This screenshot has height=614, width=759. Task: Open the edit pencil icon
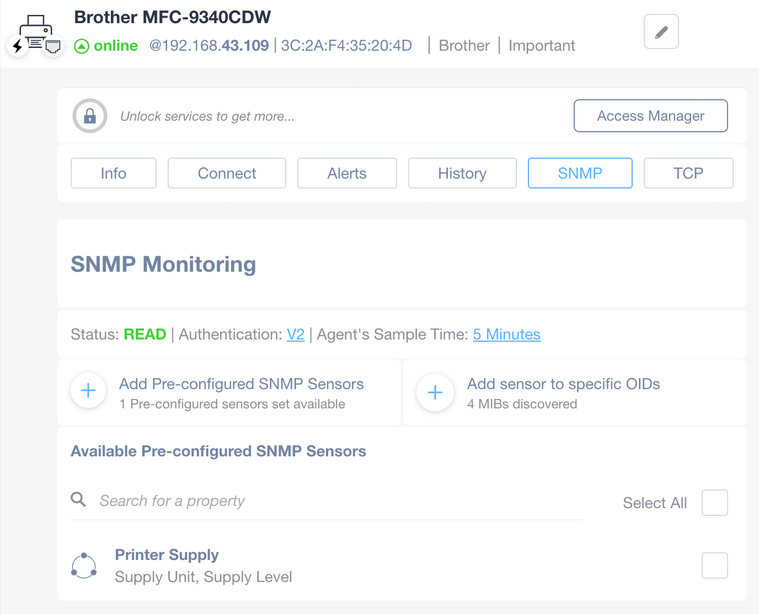pyautogui.click(x=660, y=31)
